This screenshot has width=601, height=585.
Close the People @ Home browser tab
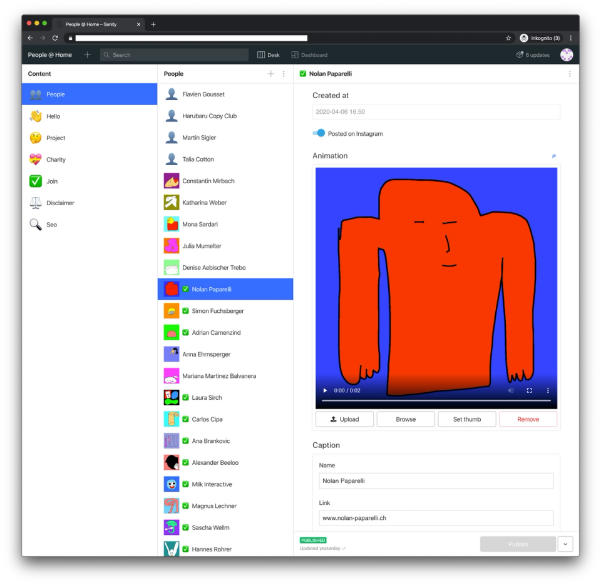click(x=138, y=24)
